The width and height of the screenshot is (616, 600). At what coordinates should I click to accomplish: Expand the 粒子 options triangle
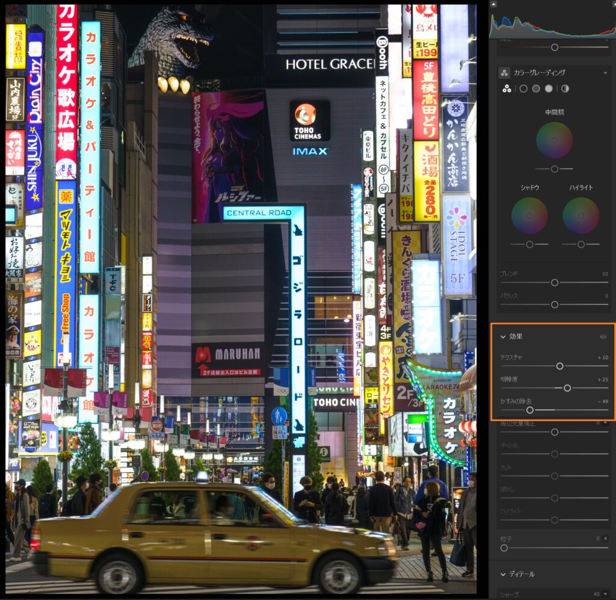(x=605, y=538)
